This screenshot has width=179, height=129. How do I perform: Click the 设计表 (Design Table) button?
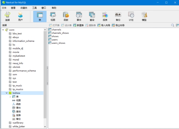coord(66,25)
